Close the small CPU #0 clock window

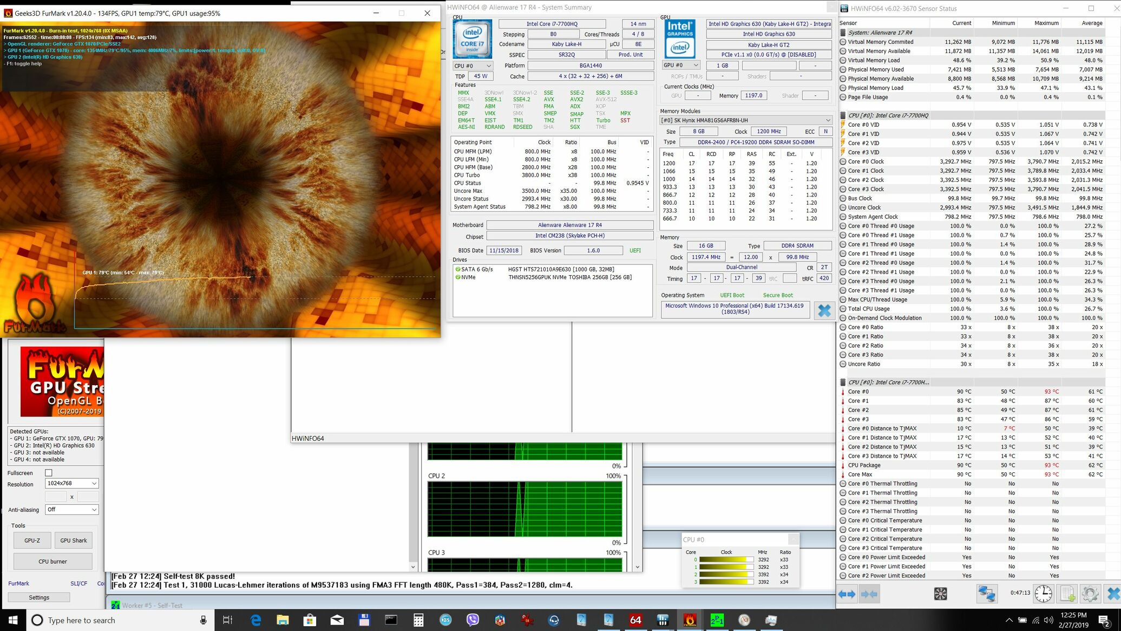(793, 539)
